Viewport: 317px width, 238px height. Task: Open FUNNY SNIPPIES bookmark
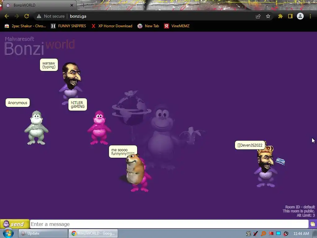pyautogui.click(x=68, y=26)
